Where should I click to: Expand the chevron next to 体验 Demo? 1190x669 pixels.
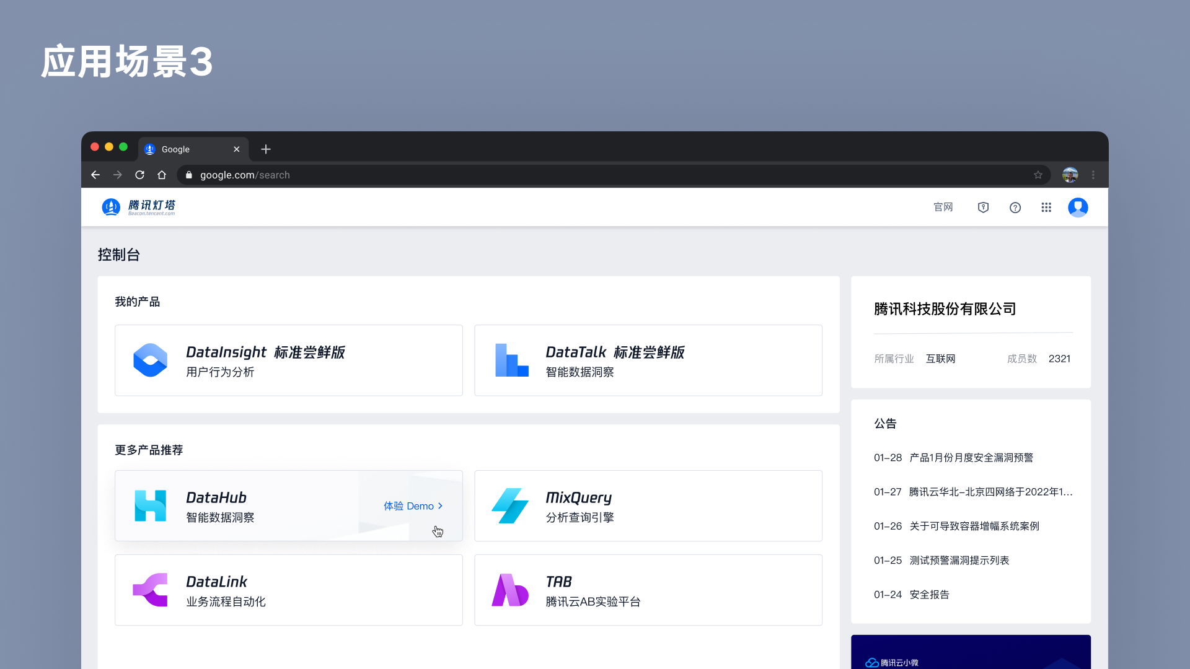[441, 506]
